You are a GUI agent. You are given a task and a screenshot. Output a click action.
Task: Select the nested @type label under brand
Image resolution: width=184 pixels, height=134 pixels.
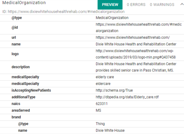[23, 124]
